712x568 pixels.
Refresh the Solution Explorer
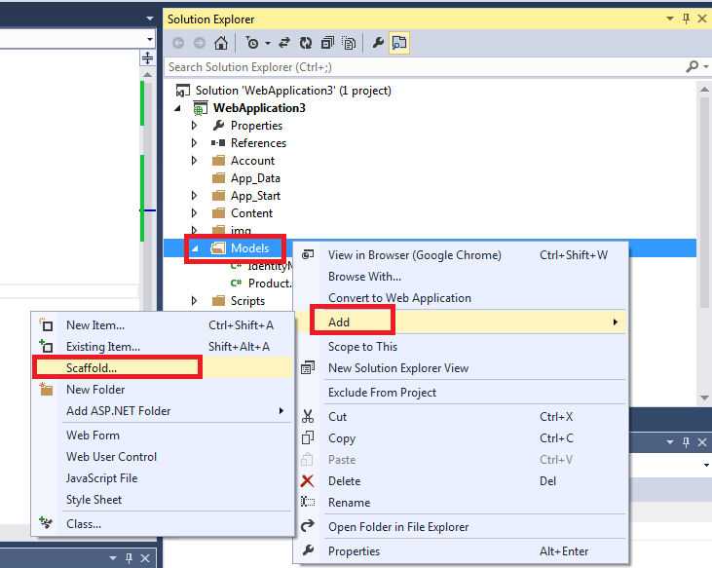coord(306,43)
